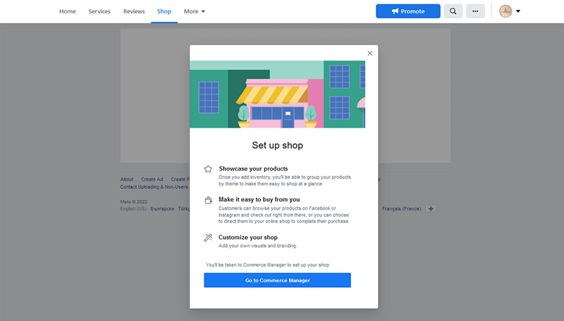Open the Reviews tab

[x=134, y=11]
